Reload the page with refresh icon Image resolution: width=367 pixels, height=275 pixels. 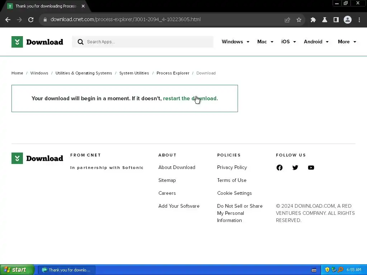coord(31,20)
